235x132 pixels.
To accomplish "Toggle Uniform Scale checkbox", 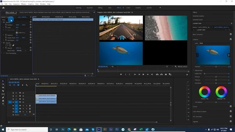I will 17,33.
